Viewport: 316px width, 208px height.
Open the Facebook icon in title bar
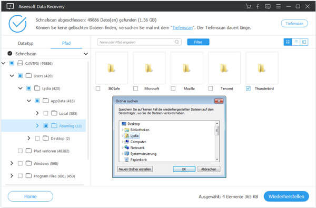[x=258, y=6]
